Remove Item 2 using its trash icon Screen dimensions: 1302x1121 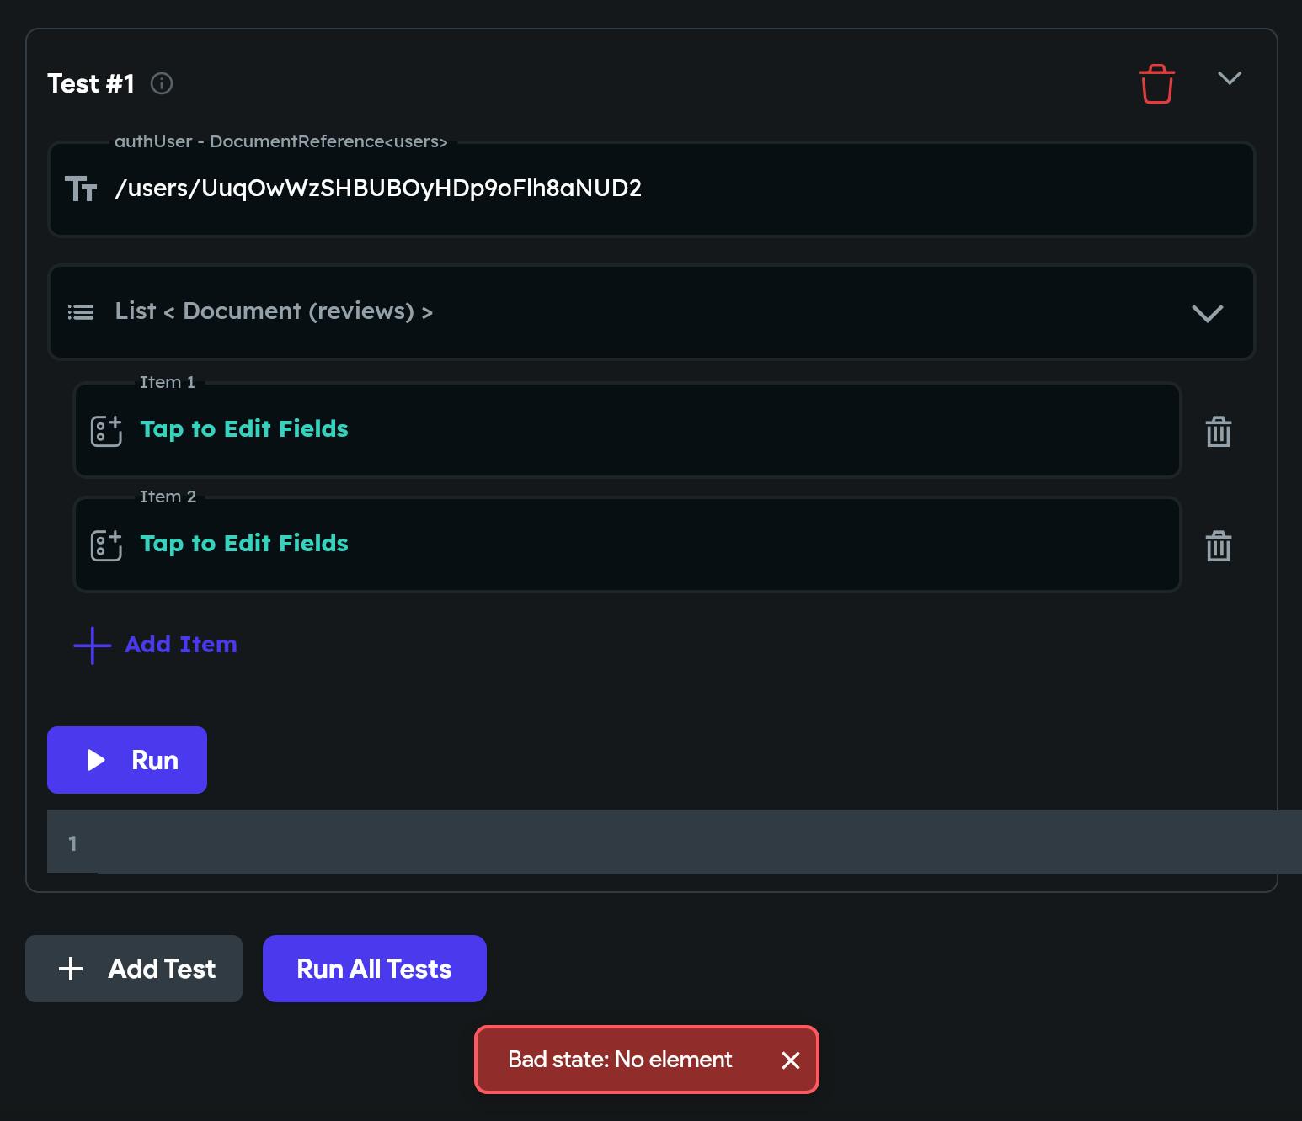pyautogui.click(x=1219, y=546)
